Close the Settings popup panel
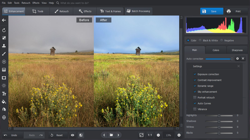The image size is (250, 140). click(x=238, y=66)
